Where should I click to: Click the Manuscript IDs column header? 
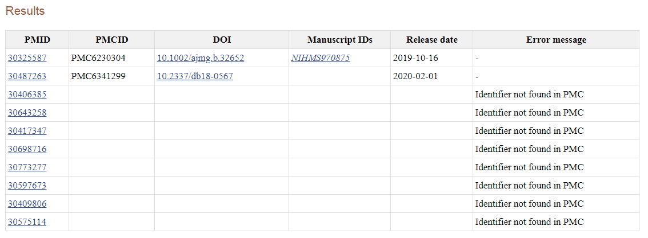[339, 40]
